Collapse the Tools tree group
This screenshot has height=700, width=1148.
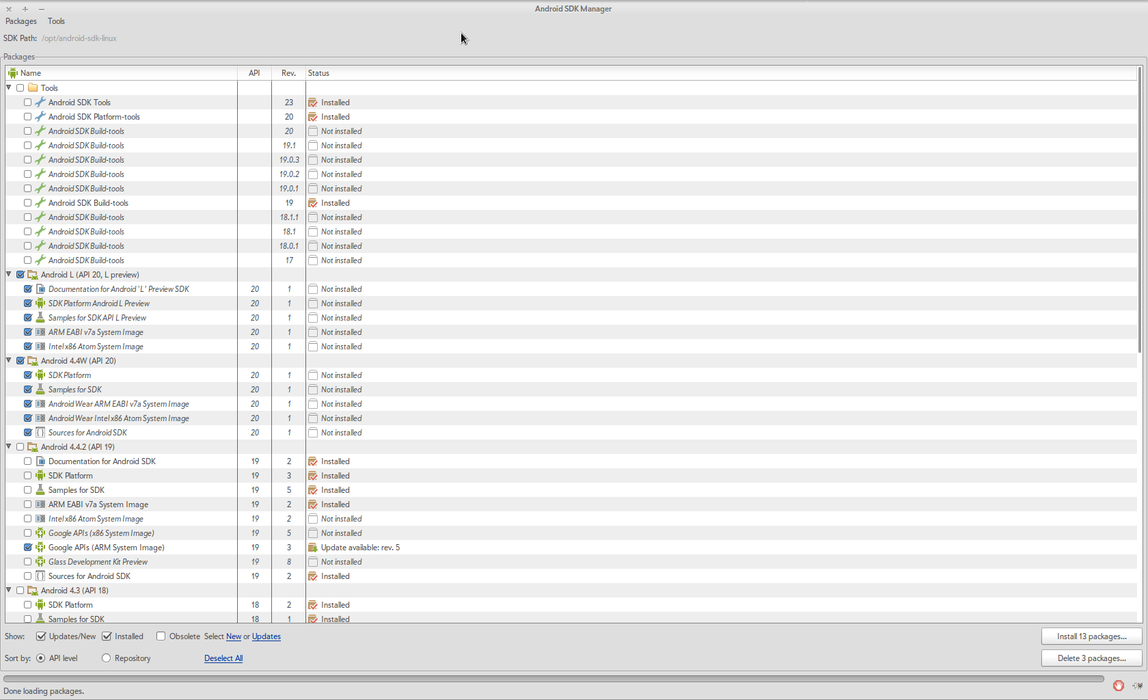(x=9, y=87)
